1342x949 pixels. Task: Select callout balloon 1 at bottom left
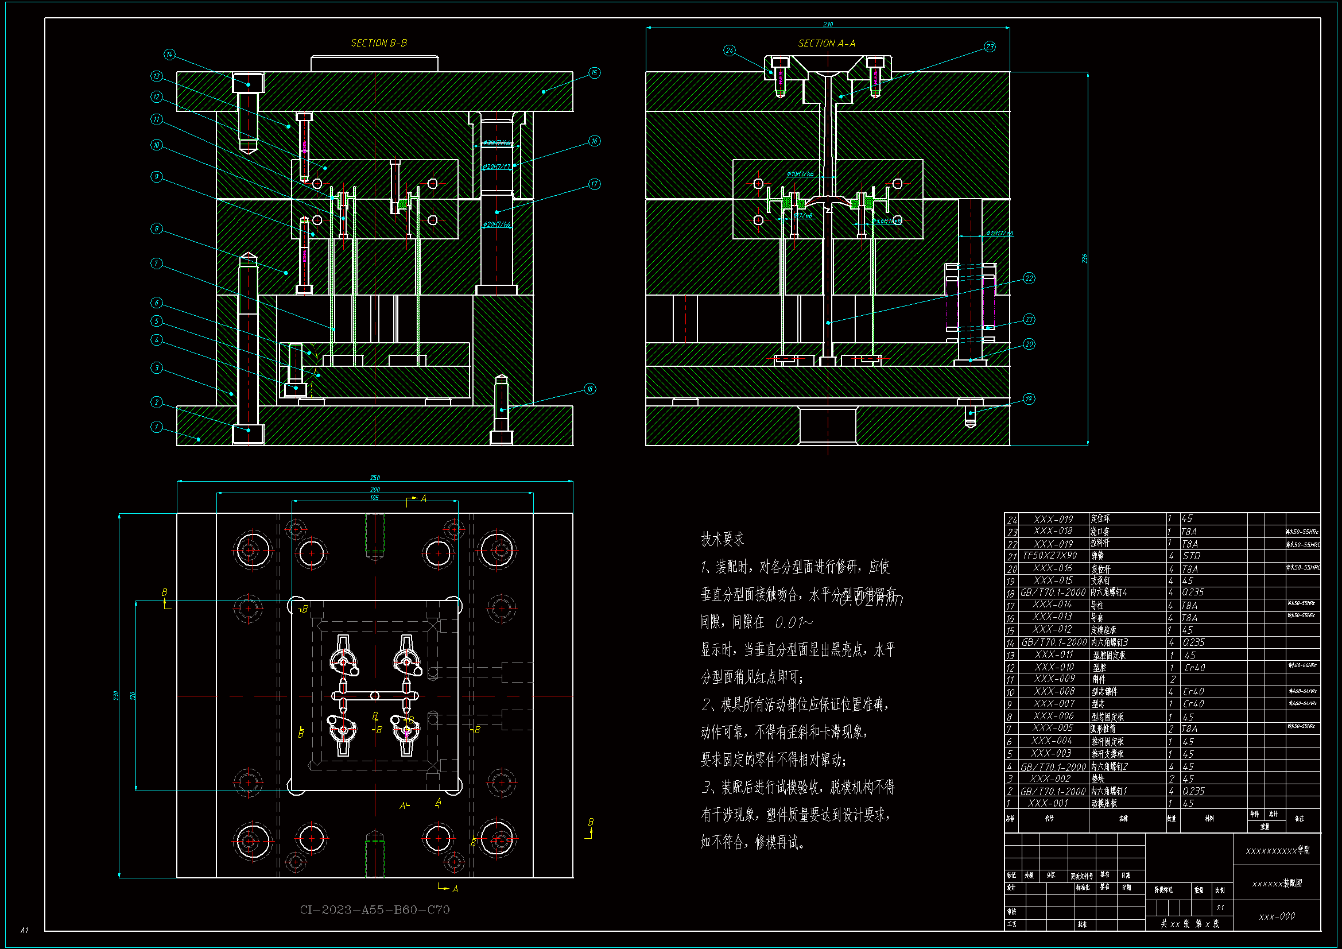156,427
